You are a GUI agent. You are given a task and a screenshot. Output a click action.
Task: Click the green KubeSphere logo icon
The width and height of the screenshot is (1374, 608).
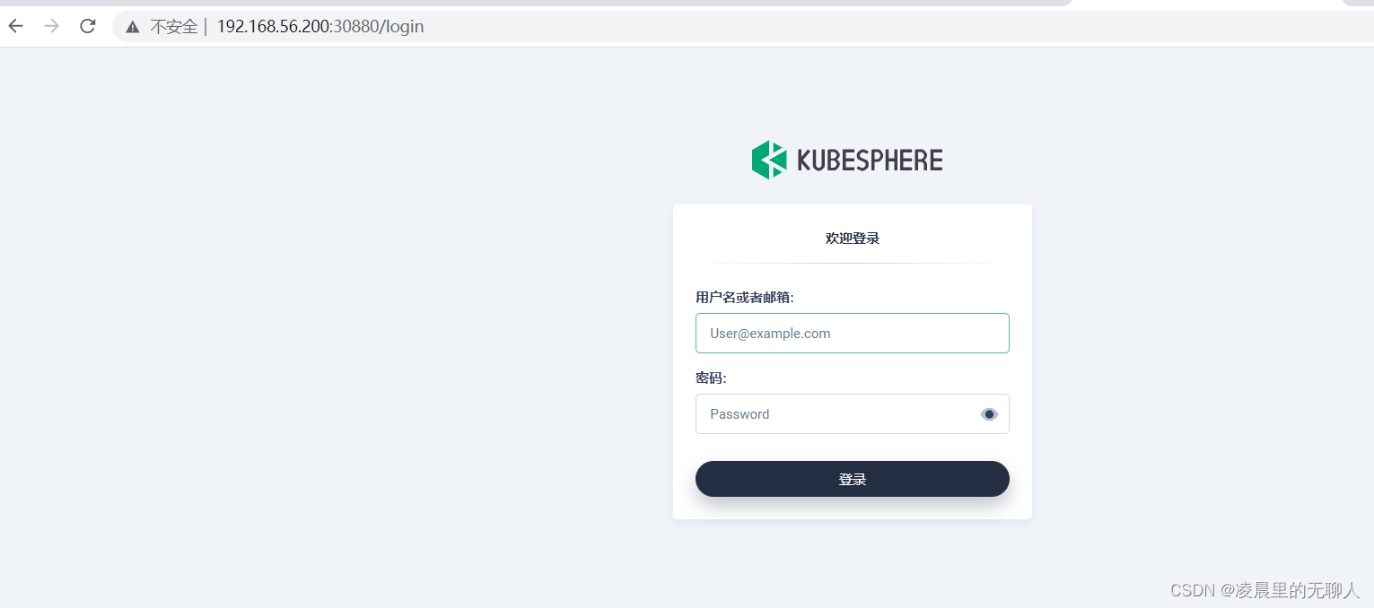point(769,160)
